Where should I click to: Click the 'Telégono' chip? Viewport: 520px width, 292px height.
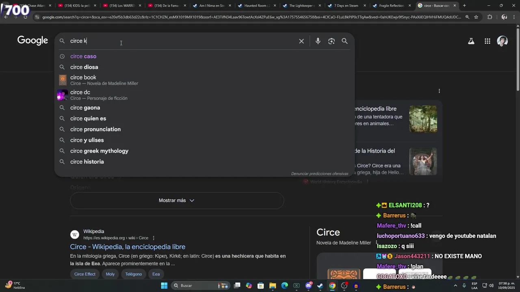click(133, 274)
